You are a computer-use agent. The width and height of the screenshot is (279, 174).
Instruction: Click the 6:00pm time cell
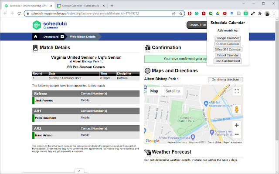click(105, 78)
